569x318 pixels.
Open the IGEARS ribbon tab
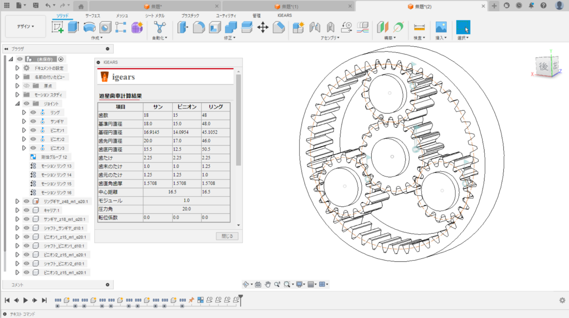click(x=284, y=16)
